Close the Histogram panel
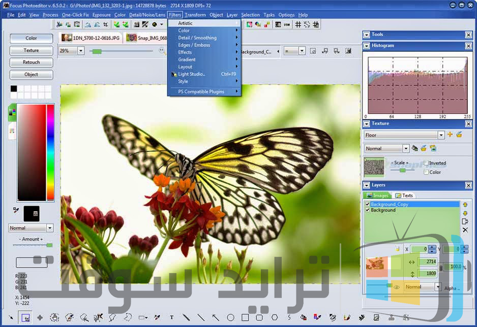Image resolution: width=477 pixels, height=327 pixels. pos(468,46)
